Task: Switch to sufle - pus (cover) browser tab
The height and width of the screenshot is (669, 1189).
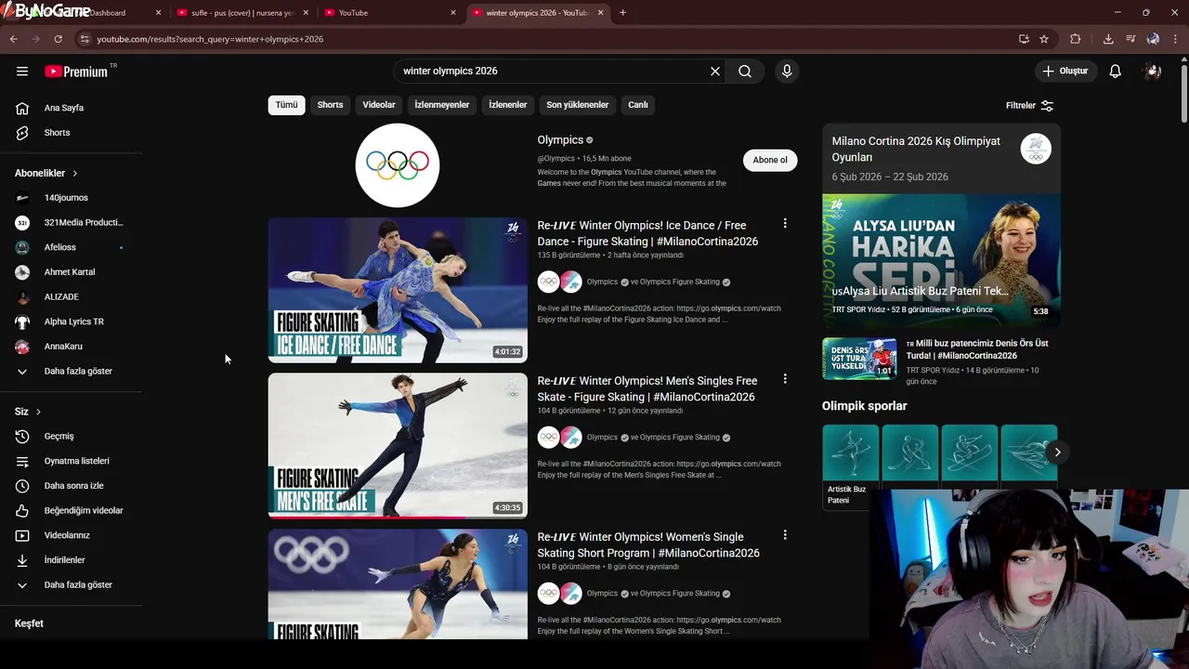Action: click(x=242, y=12)
